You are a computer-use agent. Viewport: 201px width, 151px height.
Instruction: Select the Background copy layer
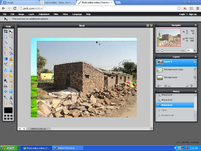tap(176, 70)
